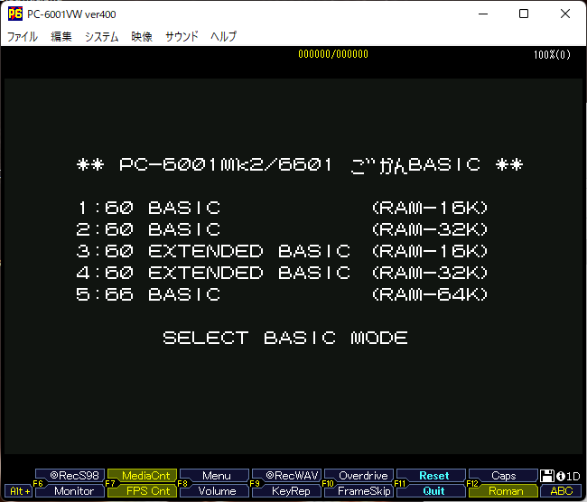The height and width of the screenshot is (502, 587).
Task: Click the SELECT BASIC MODE prompt text
Action: click(x=285, y=338)
